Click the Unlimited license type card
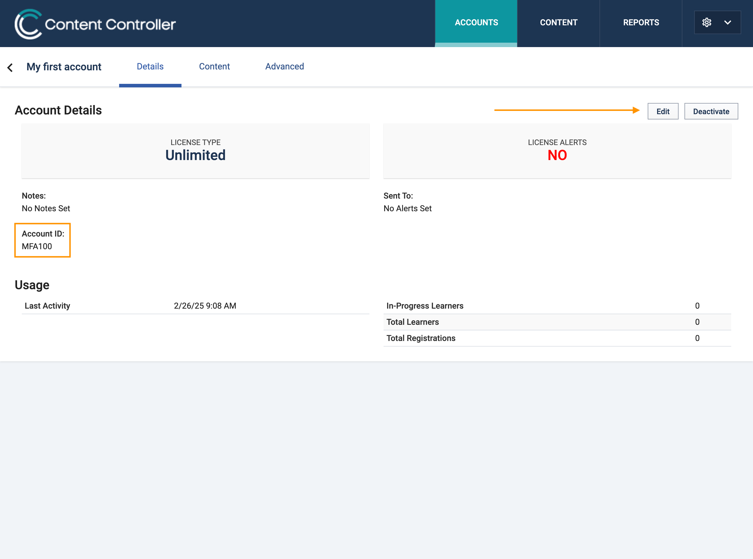This screenshot has height=559, width=753. (x=195, y=151)
